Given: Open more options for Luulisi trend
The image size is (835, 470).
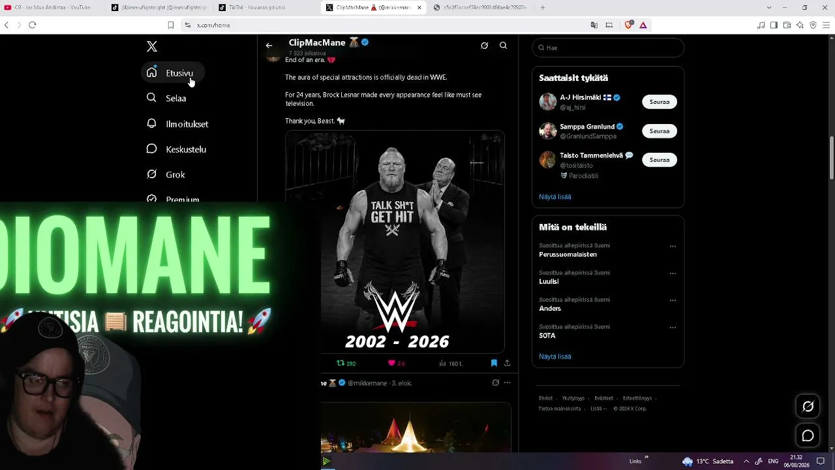Looking at the screenshot, I should click(673, 274).
